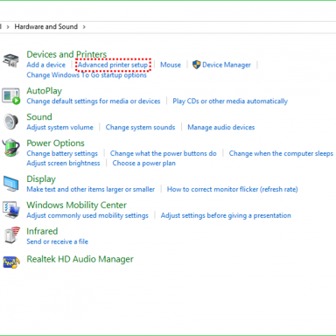Open Send or receive a file link

coord(58,241)
